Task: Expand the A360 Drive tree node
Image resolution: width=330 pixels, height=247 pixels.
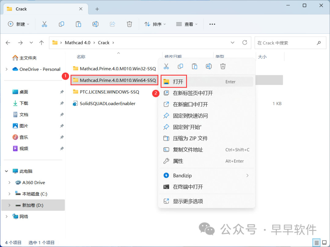Action: (9, 182)
